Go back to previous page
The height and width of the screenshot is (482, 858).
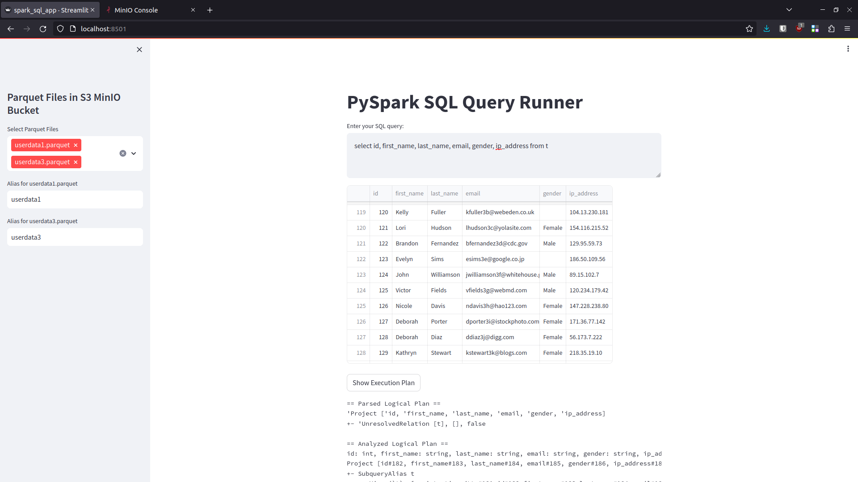tap(11, 29)
